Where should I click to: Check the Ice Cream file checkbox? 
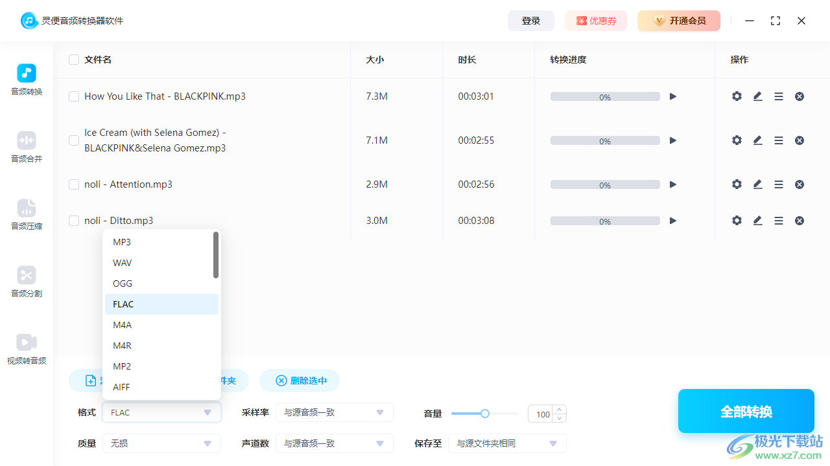pyautogui.click(x=74, y=140)
